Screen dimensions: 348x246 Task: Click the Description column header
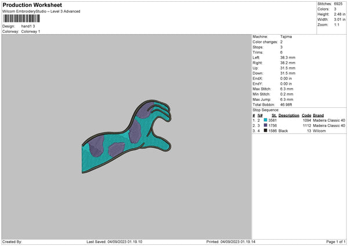tap(289, 115)
